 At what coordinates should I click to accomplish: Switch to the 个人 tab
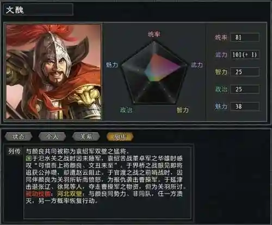click(x=52, y=136)
